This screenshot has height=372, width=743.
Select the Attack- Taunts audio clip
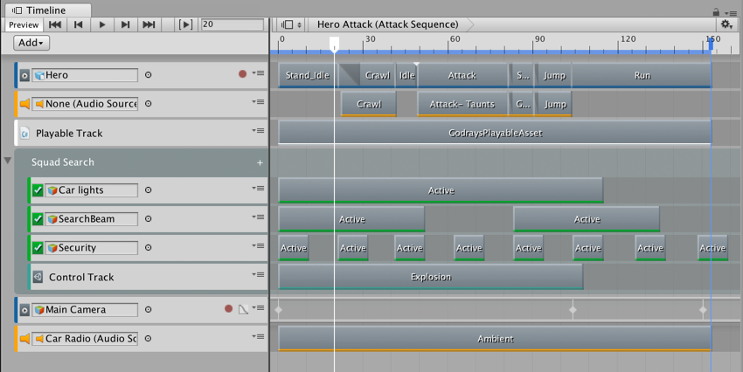pyautogui.click(x=462, y=104)
